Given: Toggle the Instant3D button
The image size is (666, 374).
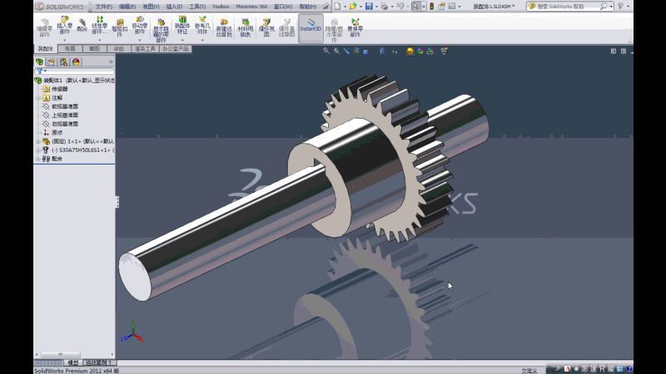Looking at the screenshot, I should (x=311, y=27).
